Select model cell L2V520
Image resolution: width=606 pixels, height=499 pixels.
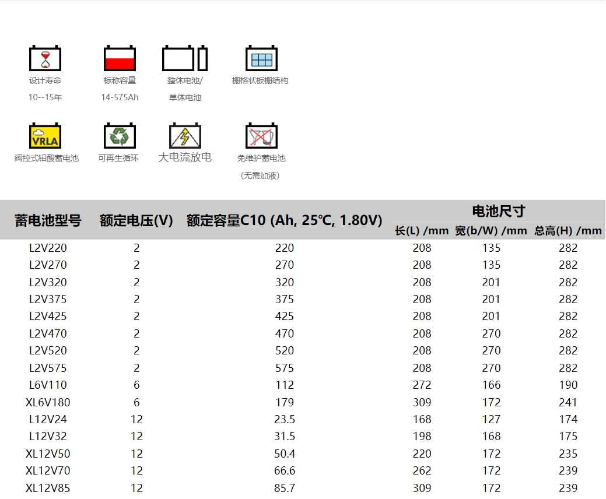pyautogui.click(x=48, y=351)
